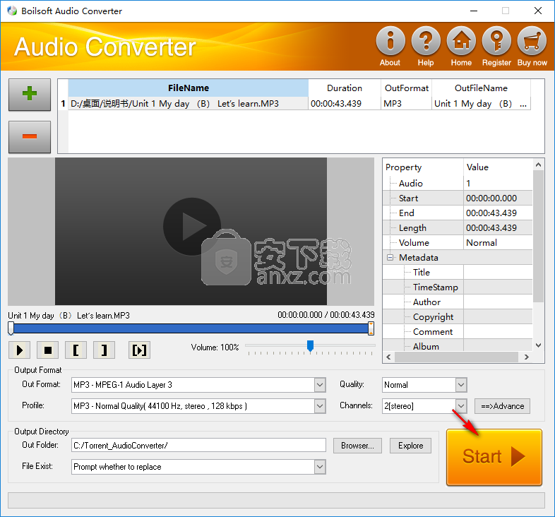This screenshot has width=555, height=517.
Task: Open the Out Format dropdown
Action: (x=320, y=385)
